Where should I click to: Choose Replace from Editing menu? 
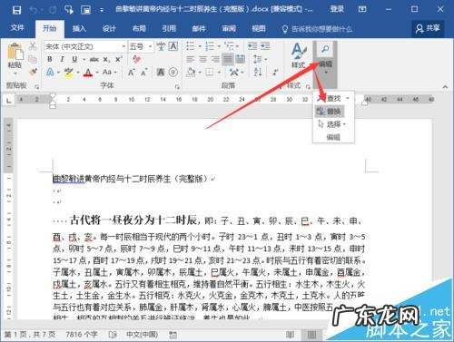coord(329,112)
